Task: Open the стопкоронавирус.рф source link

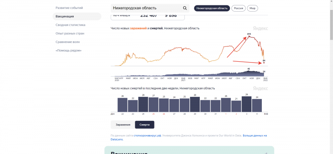Action: [x=147, y=136]
